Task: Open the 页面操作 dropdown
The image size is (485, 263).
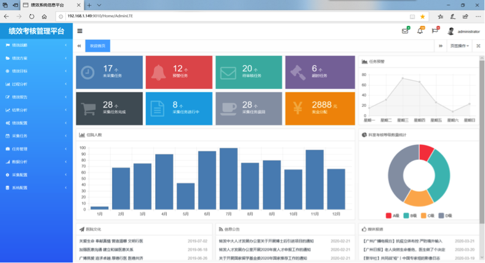Action: pos(459,46)
